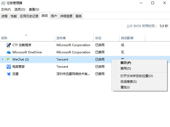Click 已启用 status of CTF 加载程序
Screen dimensions: 170x127
100,45
